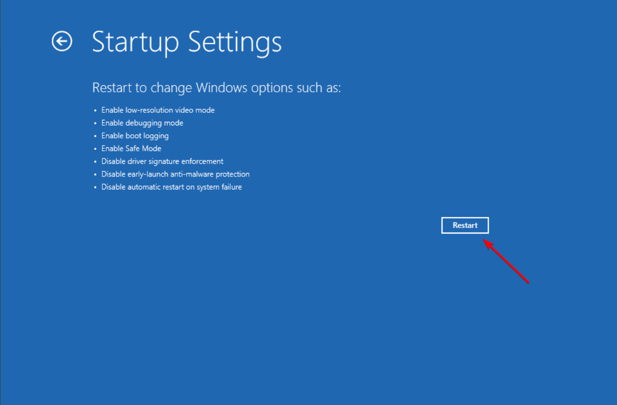Select 'Enable low-resolution video mode' text
The width and height of the screenshot is (617, 405).
158,110
